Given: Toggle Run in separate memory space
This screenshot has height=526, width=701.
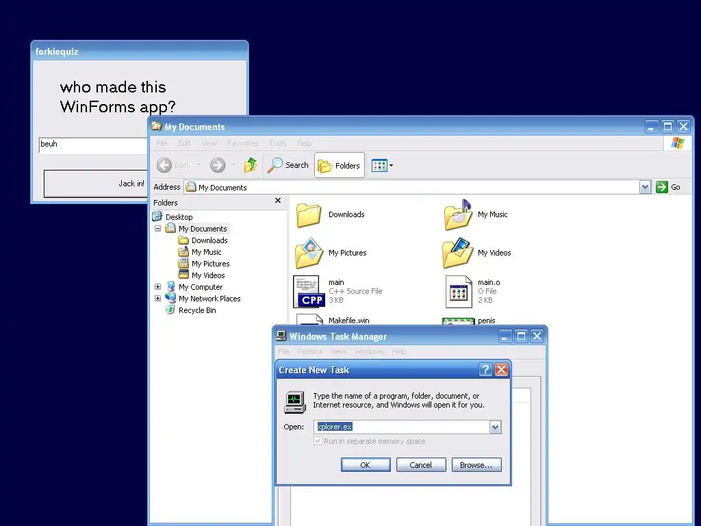Looking at the screenshot, I should (318, 441).
